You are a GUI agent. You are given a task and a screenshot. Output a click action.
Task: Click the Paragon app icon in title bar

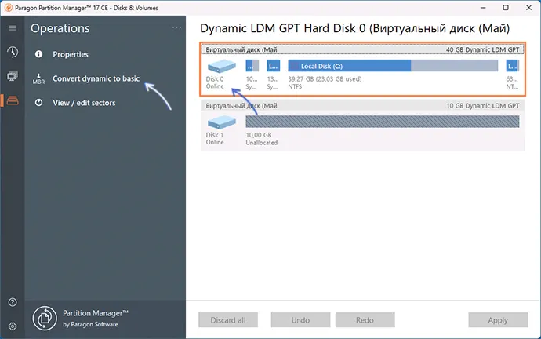(x=9, y=8)
